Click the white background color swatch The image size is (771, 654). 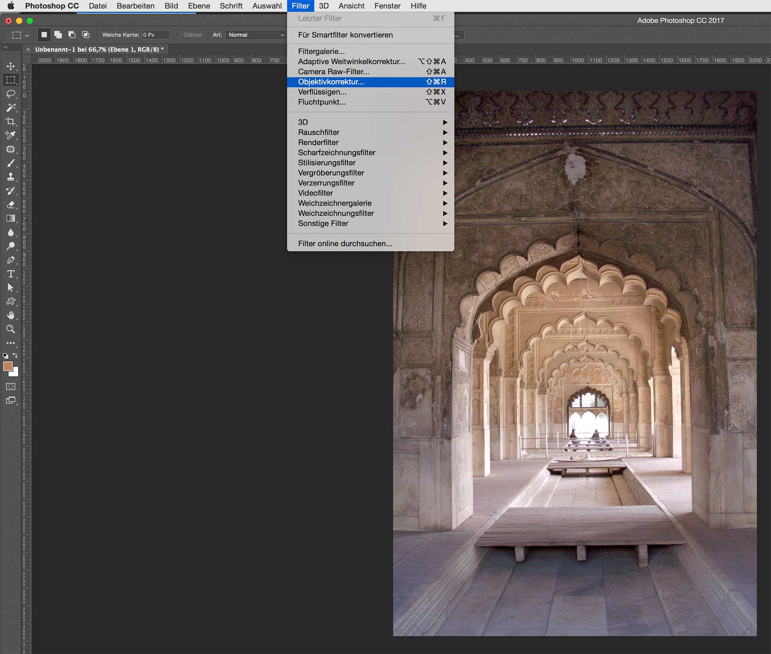pyautogui.click(x=15, y=373)
